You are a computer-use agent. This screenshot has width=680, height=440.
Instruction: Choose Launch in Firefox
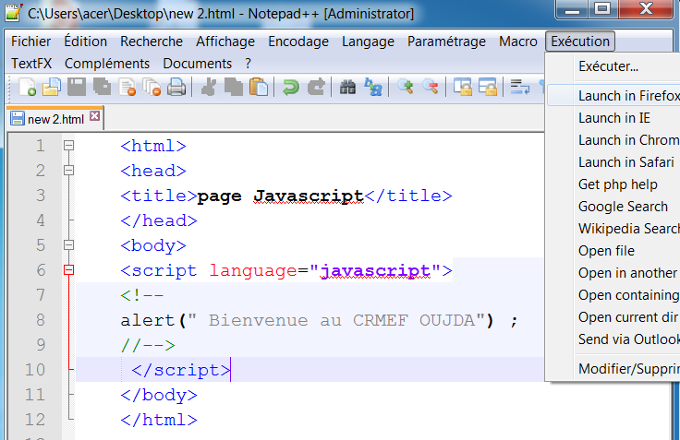pyautogui.click(x=613, y=95)
